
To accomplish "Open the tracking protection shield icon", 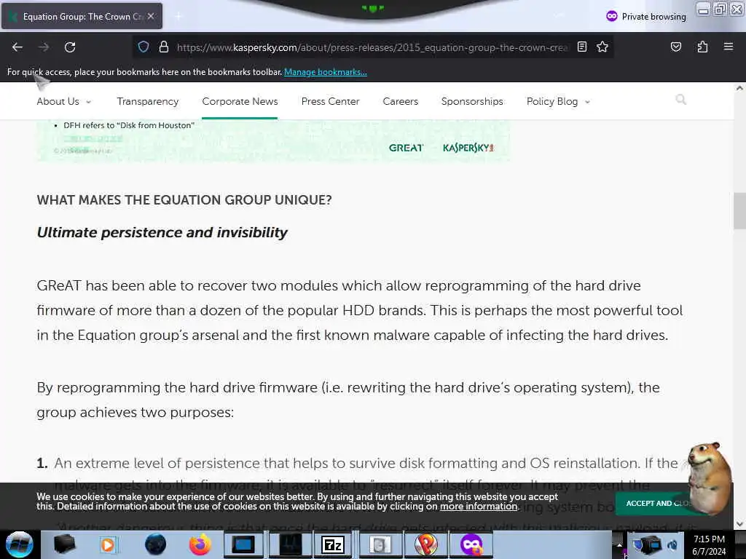I will point(144,47).
